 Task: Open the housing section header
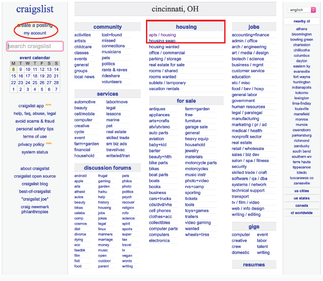point(186,27)
